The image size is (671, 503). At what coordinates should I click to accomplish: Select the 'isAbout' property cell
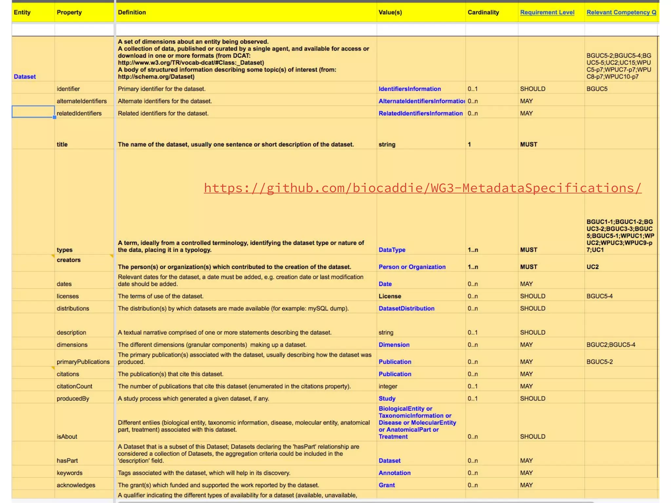pyautogui.click(x=84, y=422)
